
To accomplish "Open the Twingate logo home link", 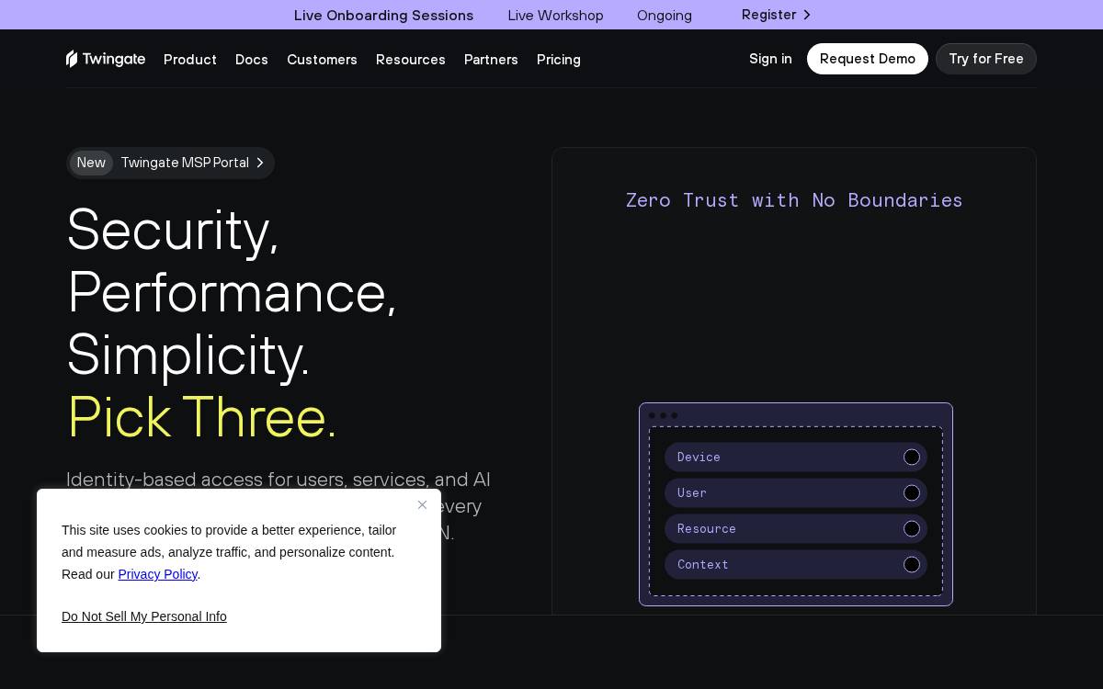I will coord(106,59).
